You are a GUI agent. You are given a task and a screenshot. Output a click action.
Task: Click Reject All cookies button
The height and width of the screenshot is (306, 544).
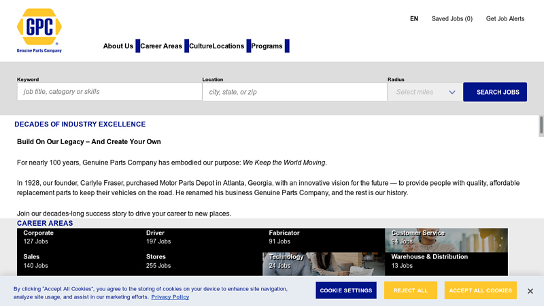(x=410, y=290)
